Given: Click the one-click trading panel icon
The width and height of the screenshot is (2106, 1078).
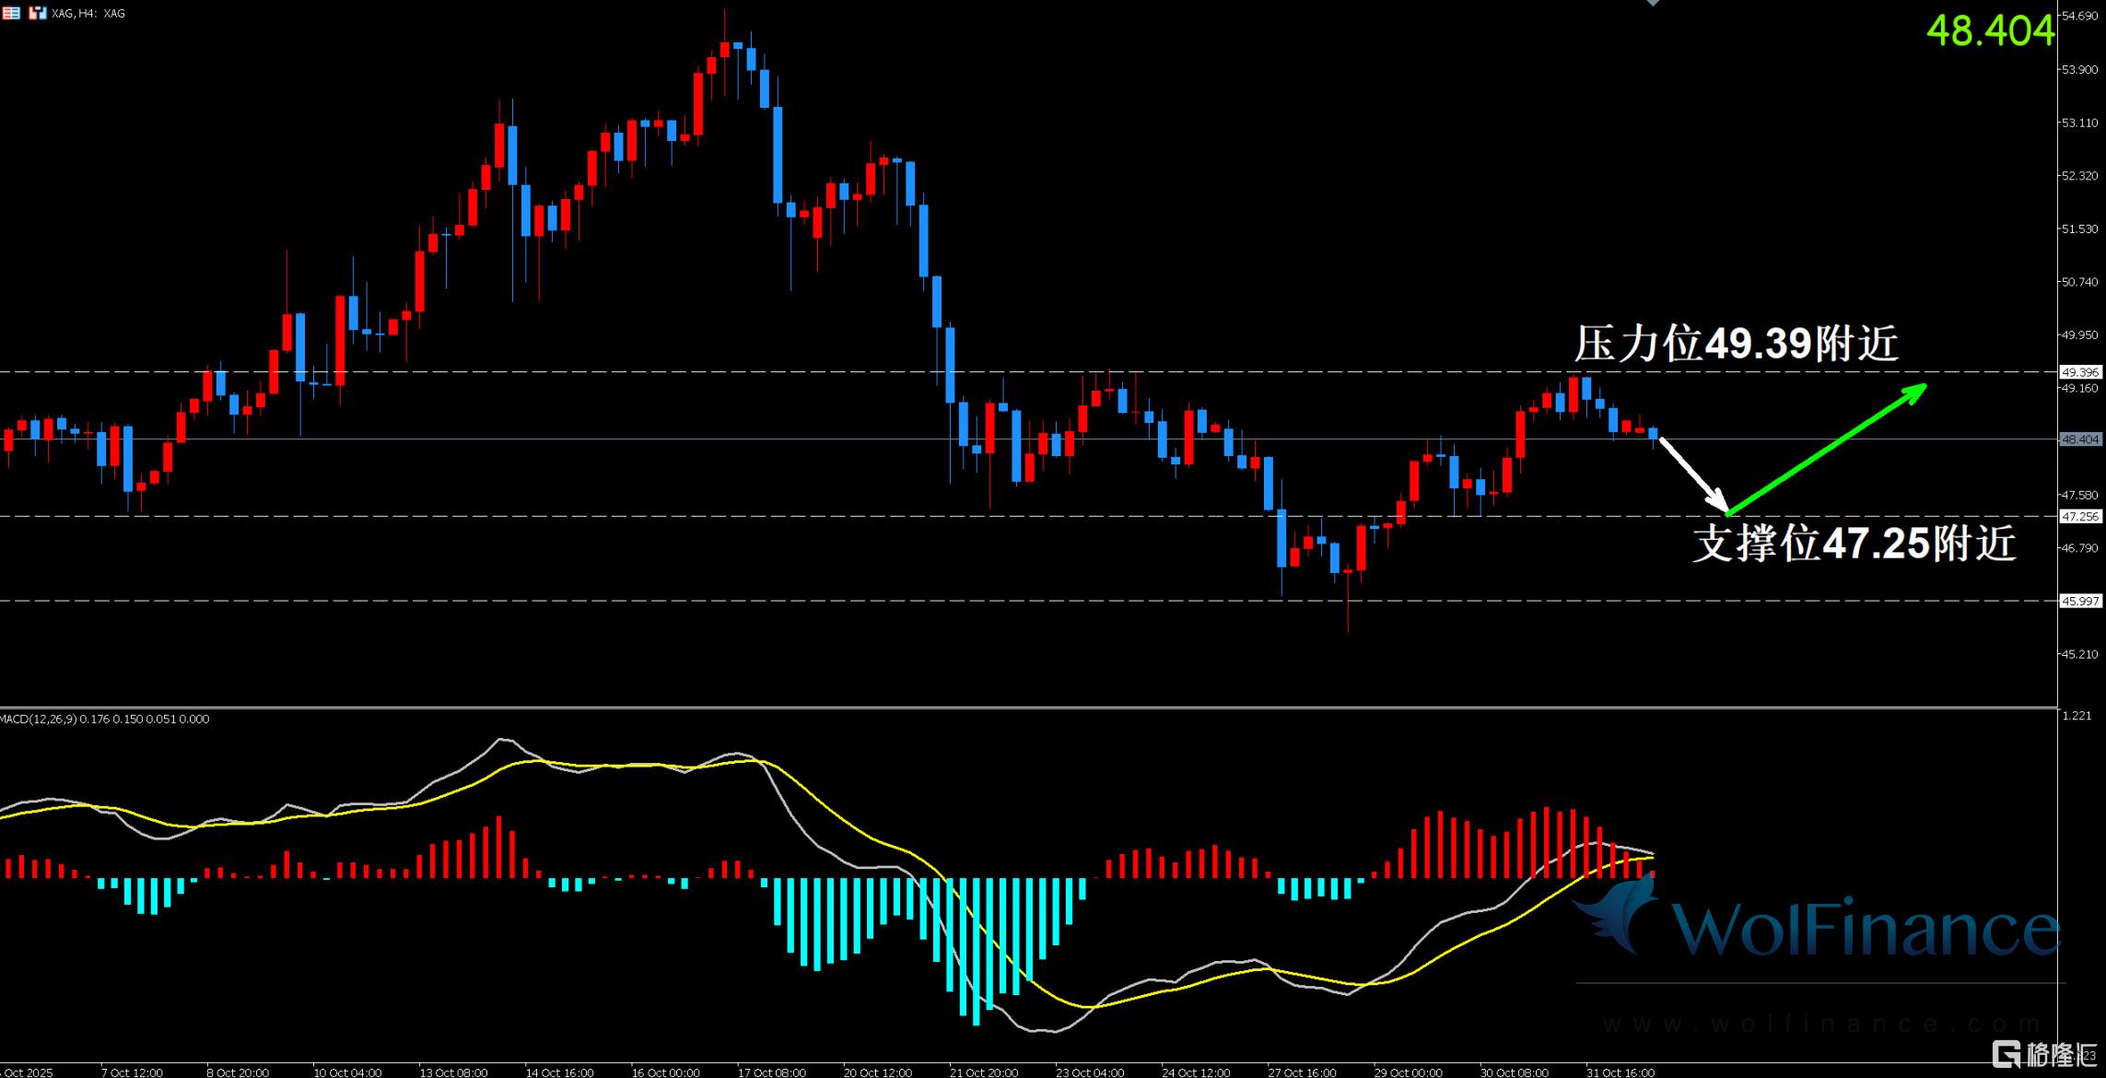Looking at the screenshot, I should tap(38, 13).
